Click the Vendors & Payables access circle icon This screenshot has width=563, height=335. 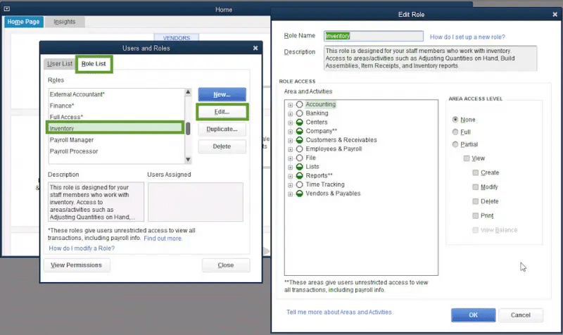300,194
